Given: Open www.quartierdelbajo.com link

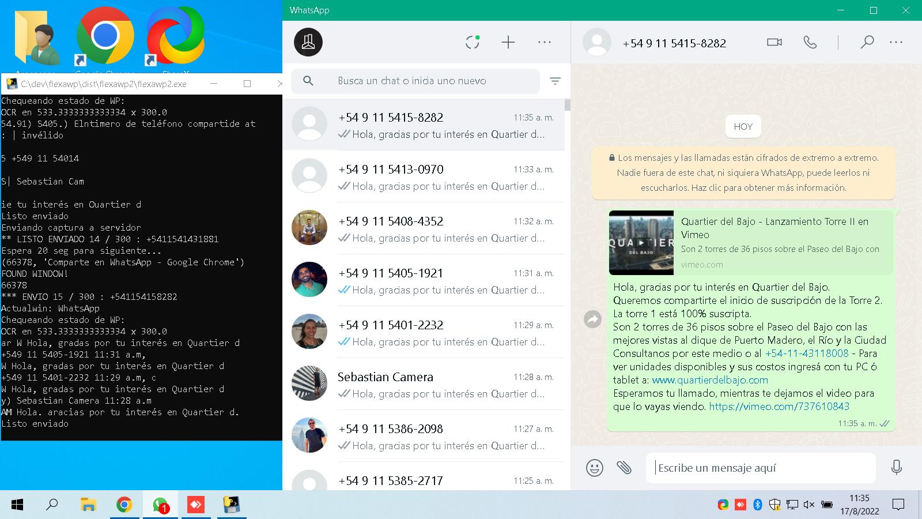Looking at the screenshot, I should 710,380.
